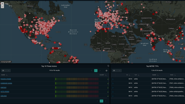
Task: Click the '1-24 of 24 results' text
Action: pos(157,70)
